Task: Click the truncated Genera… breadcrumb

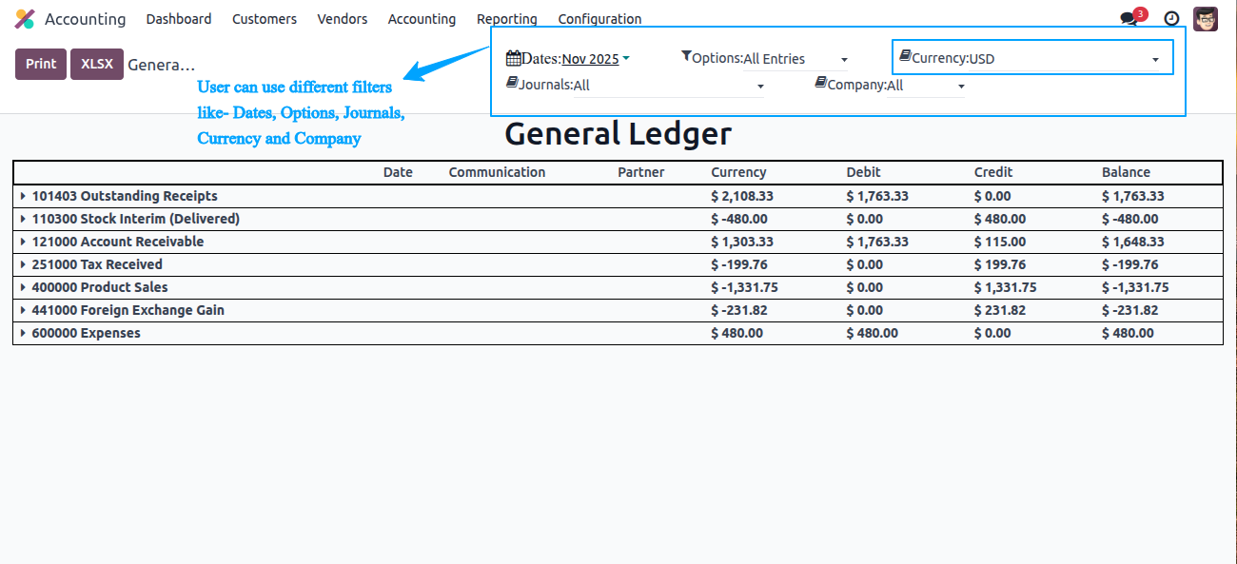Action: click(162, 65)
